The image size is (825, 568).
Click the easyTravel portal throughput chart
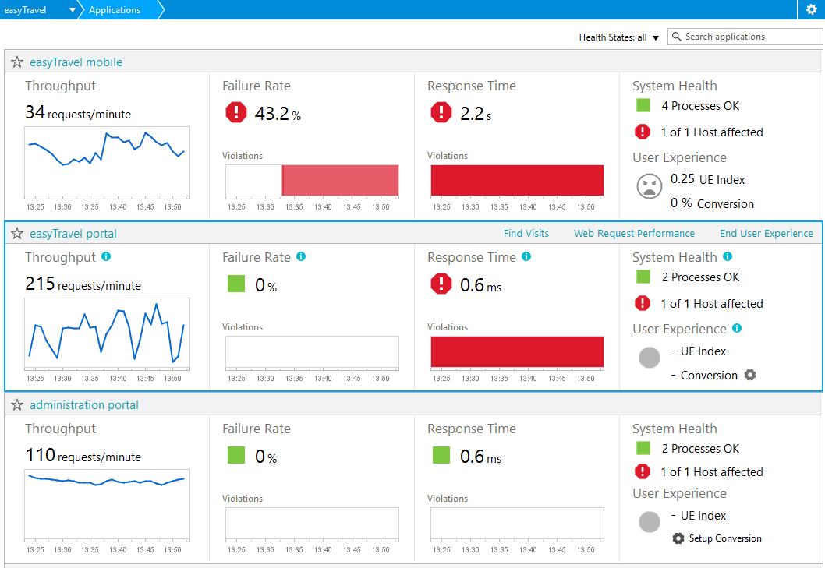(108, 333)
